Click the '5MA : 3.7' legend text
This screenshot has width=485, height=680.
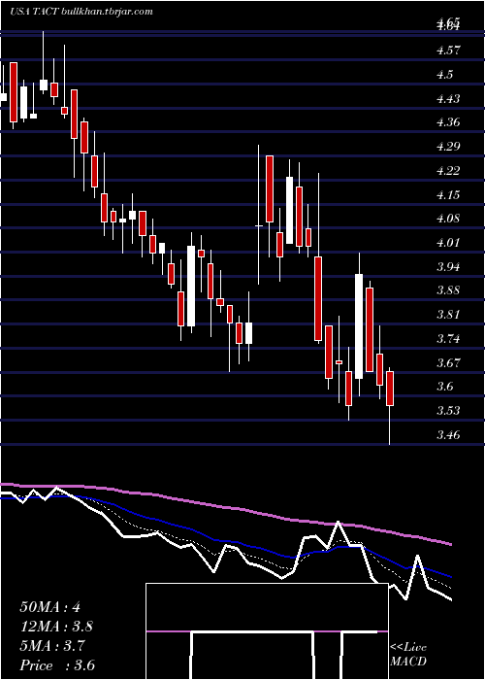[x=52, y=646]
